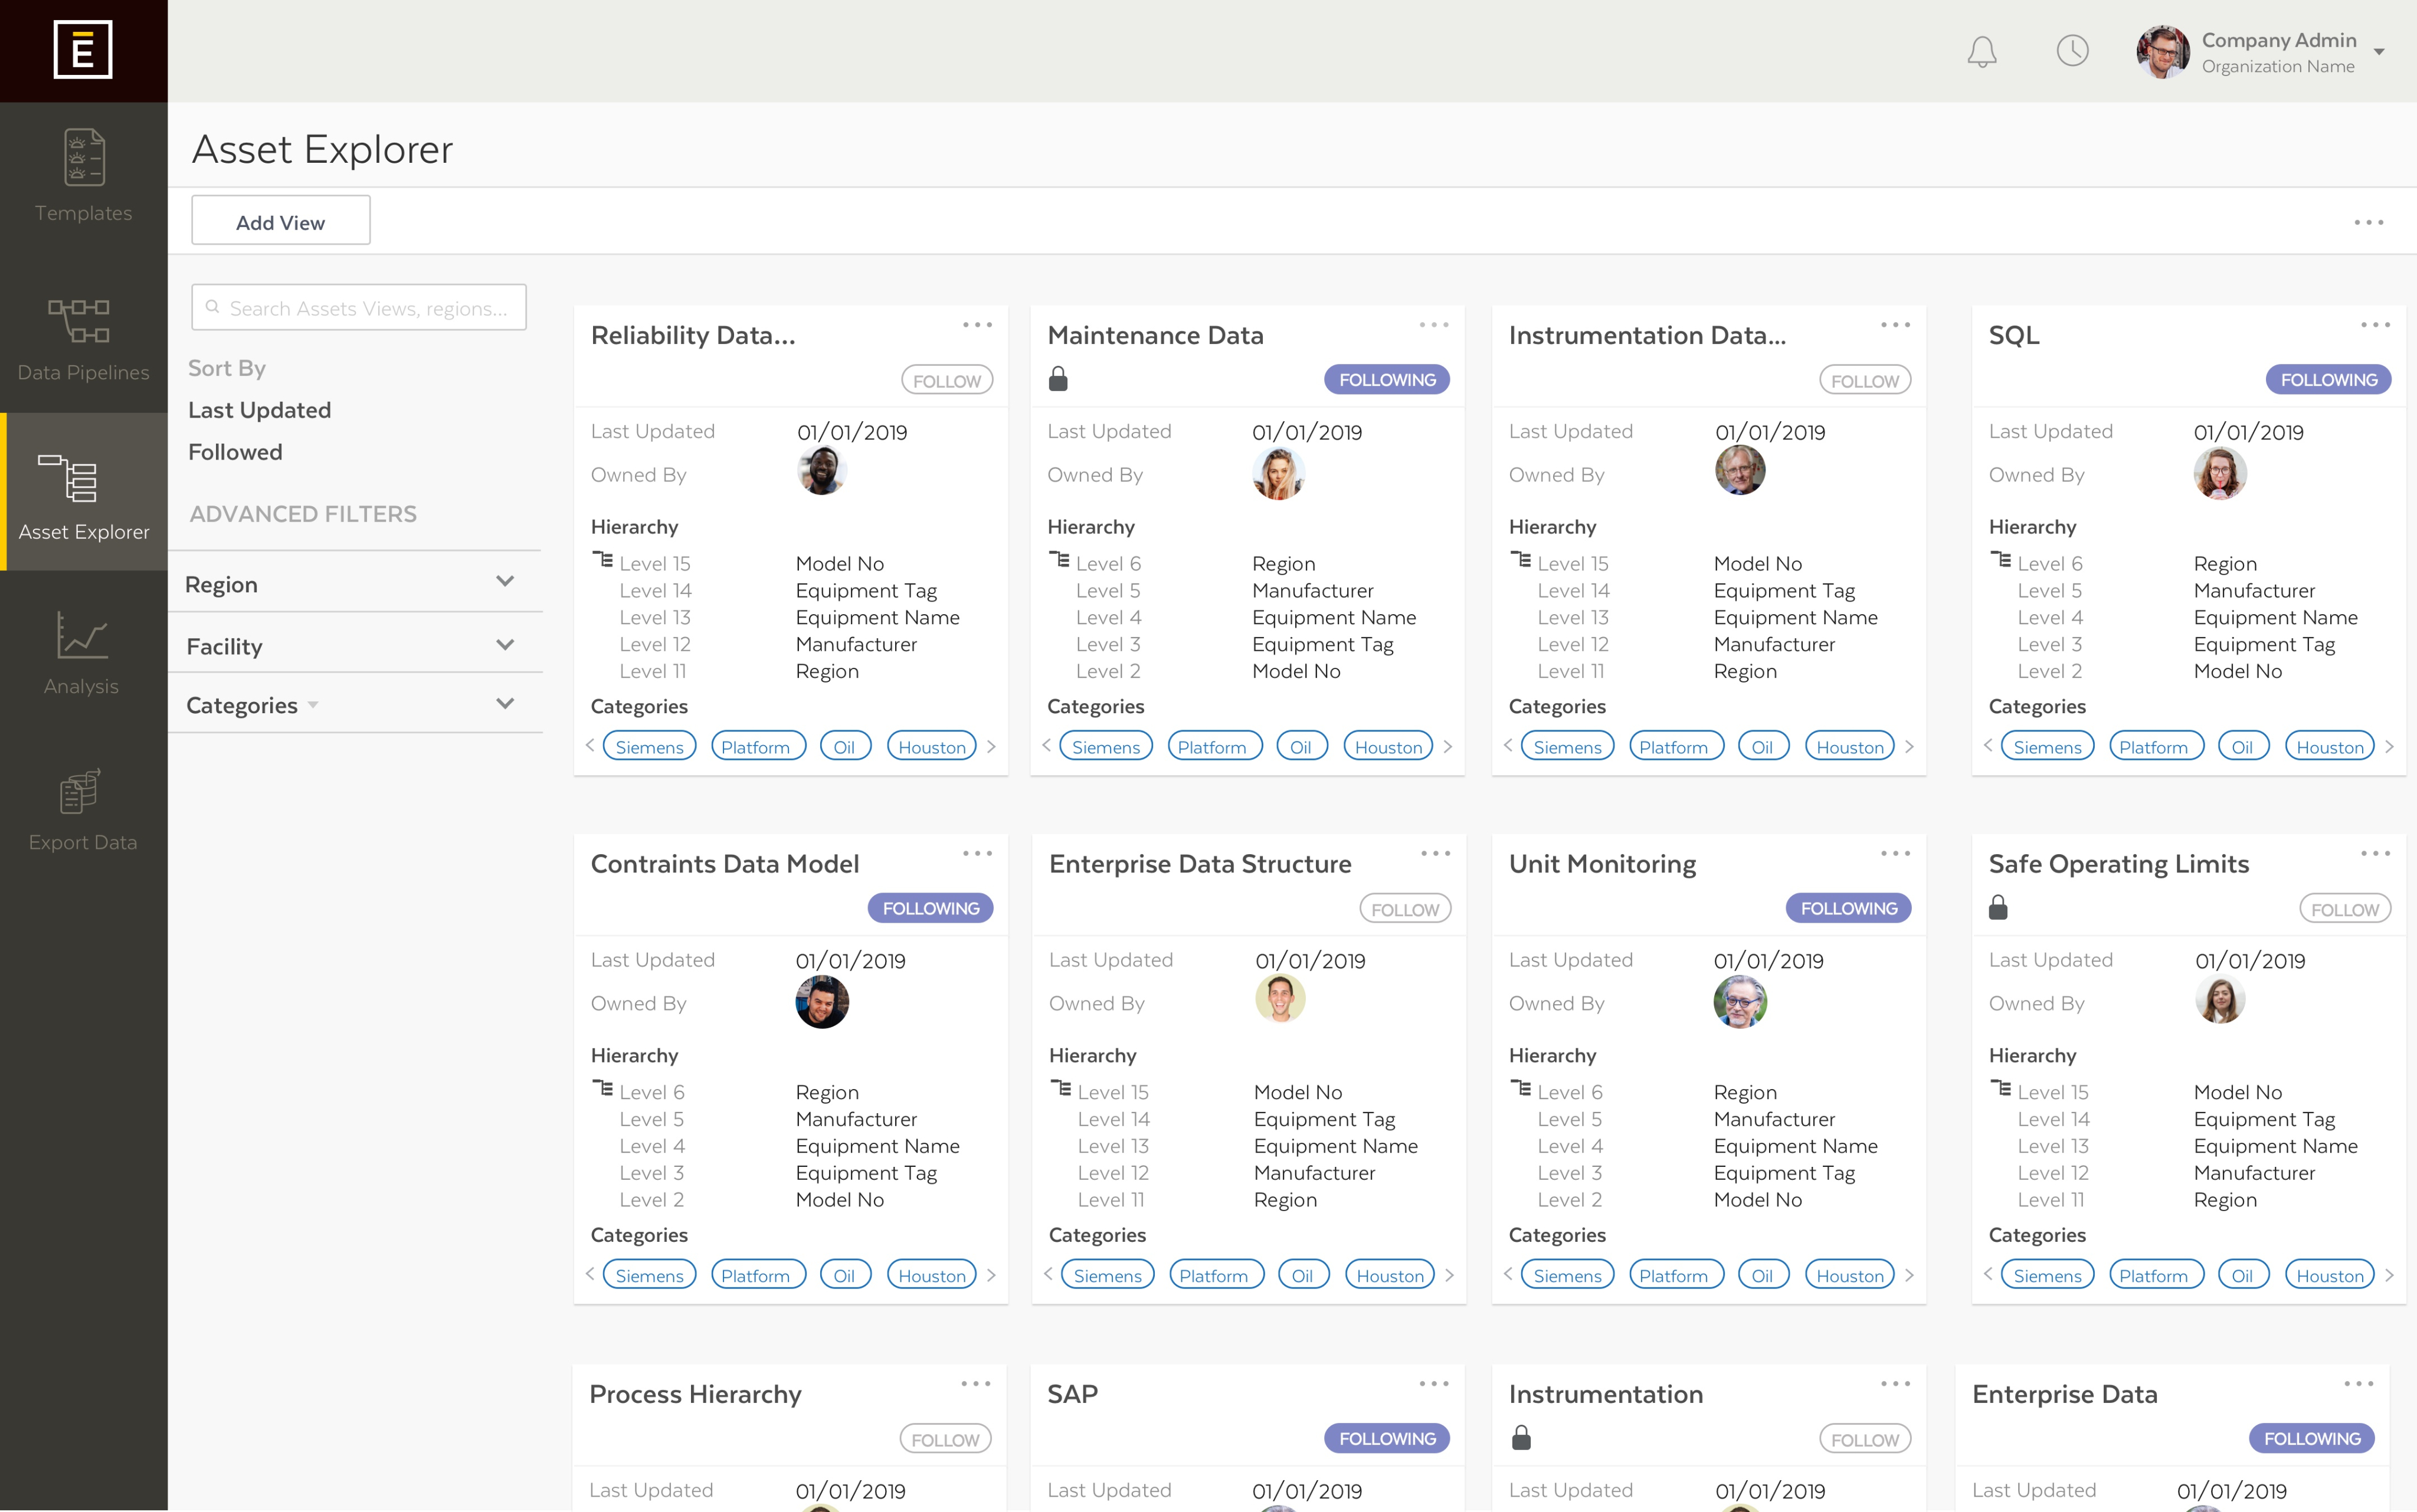
Task: Open the notifications bell icon
Action: point(1981,51)
